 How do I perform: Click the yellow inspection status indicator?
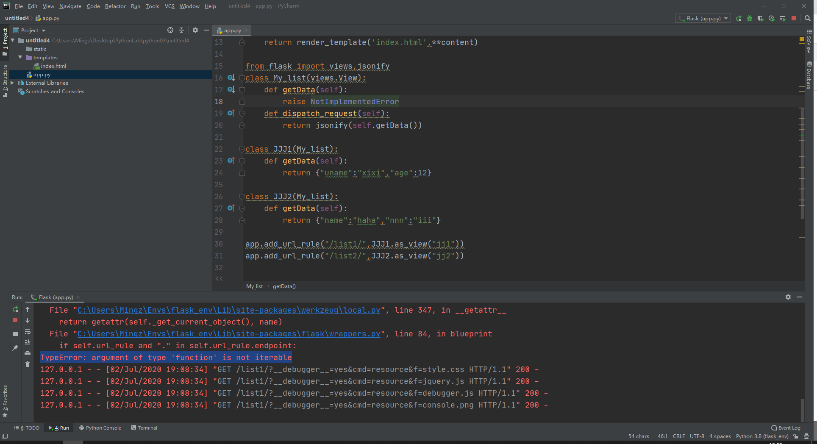[801, 39]
